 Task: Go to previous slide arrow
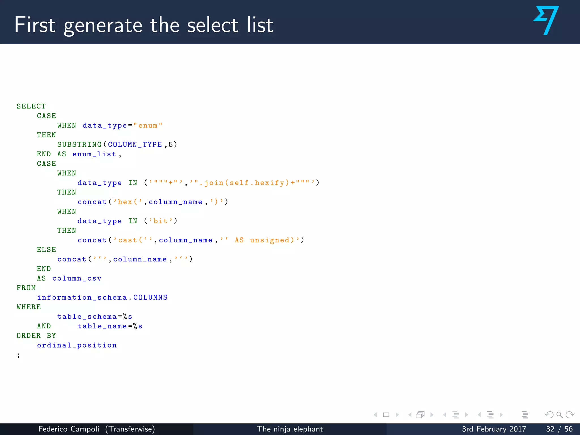(x=375, y=415)
